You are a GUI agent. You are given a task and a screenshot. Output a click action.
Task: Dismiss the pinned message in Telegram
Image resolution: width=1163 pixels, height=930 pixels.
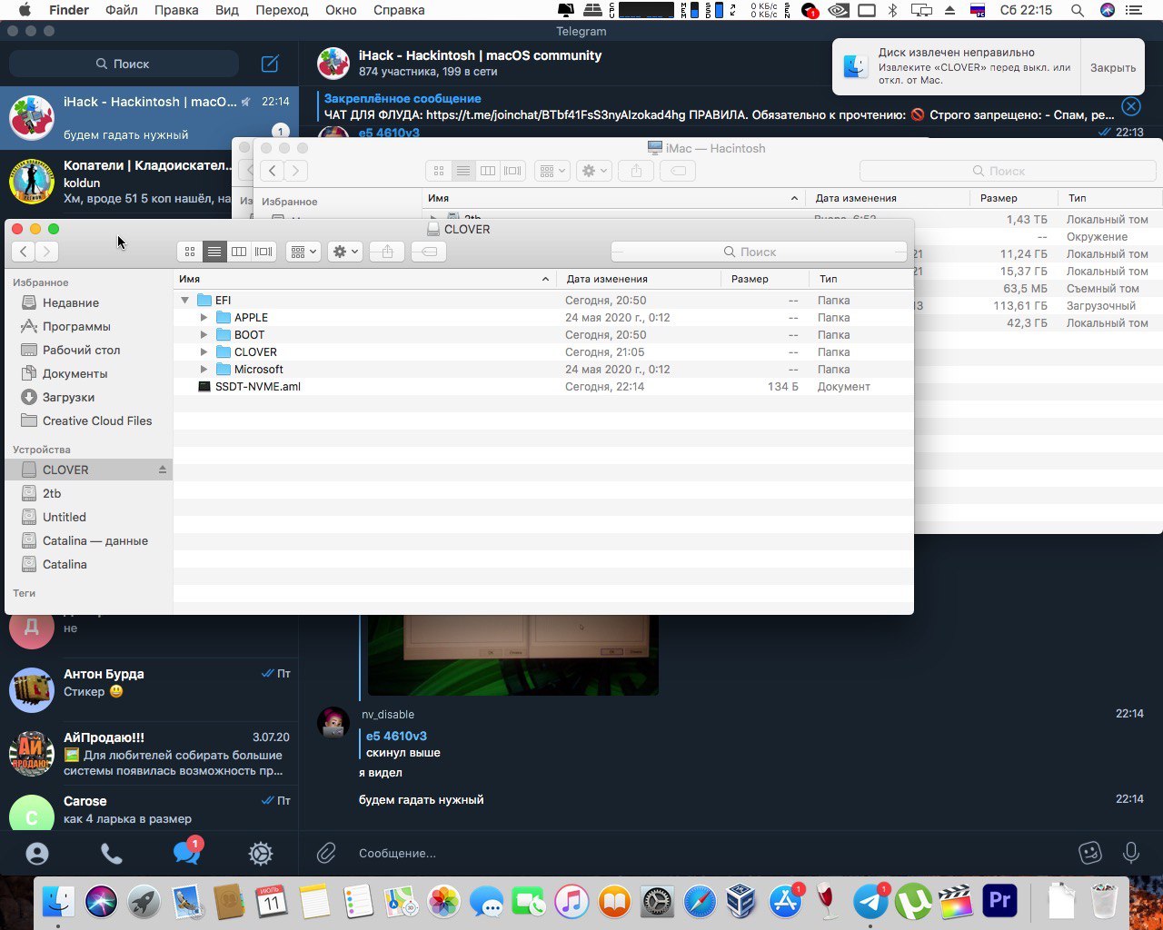click(x=1131, y=106)
